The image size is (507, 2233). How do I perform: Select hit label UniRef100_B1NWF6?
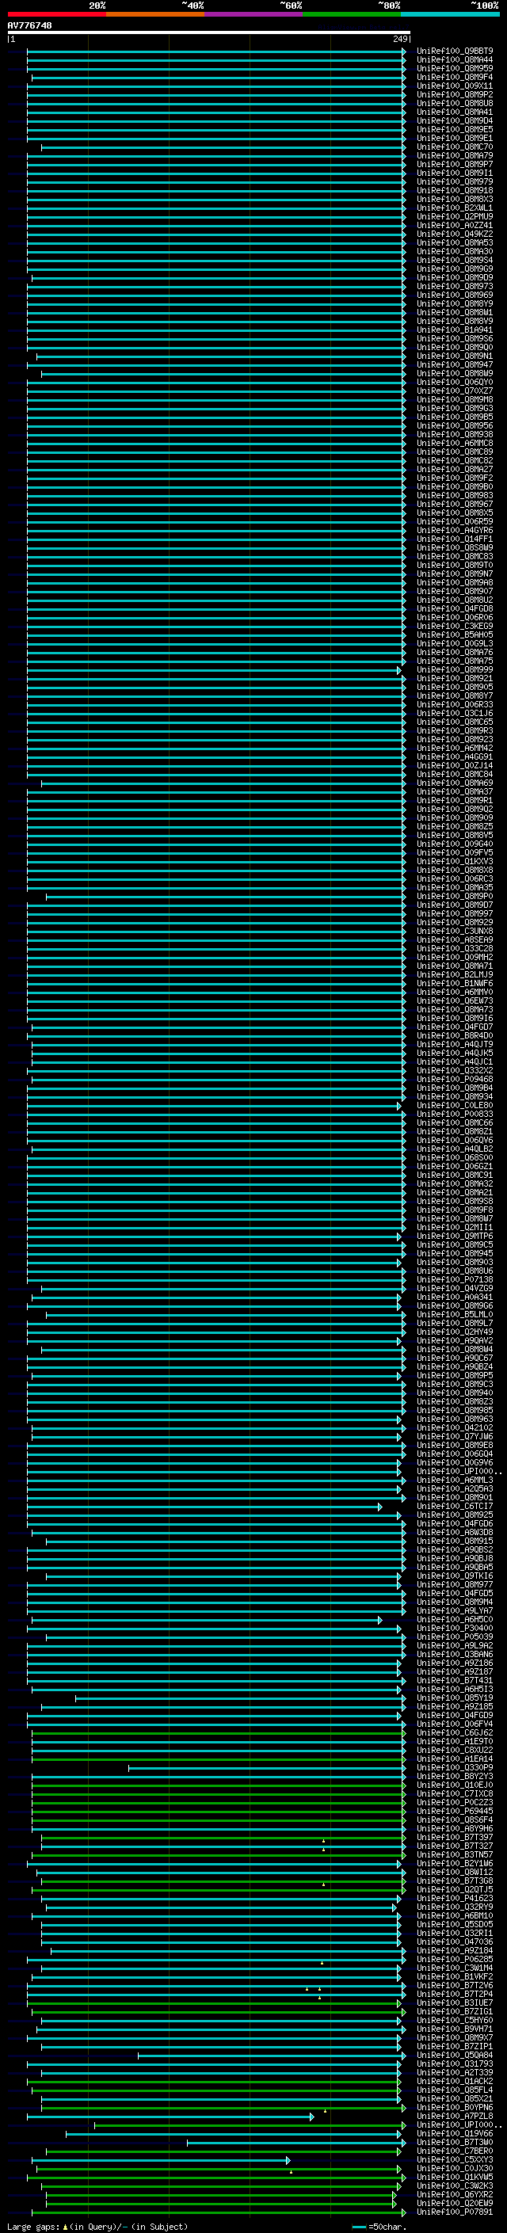[x=455, y=984]
